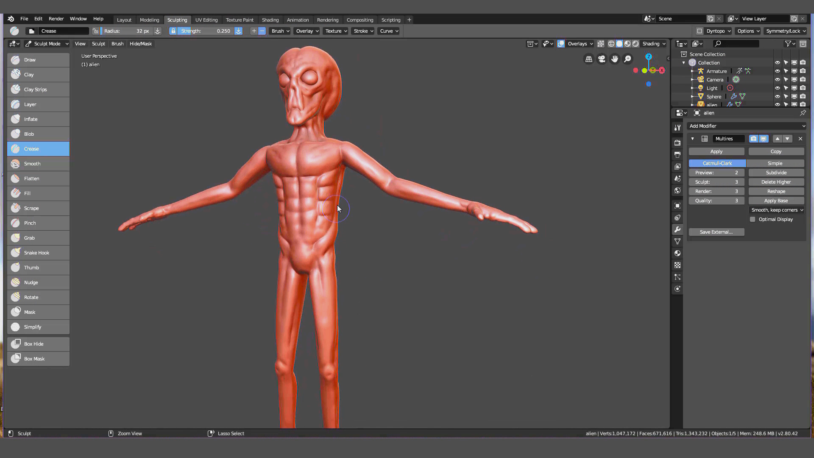
Task: Click the Reshape button
Action: pos(776,191)
